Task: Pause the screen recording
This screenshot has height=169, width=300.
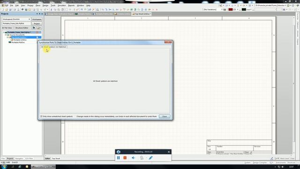Action: pos(119,158)
